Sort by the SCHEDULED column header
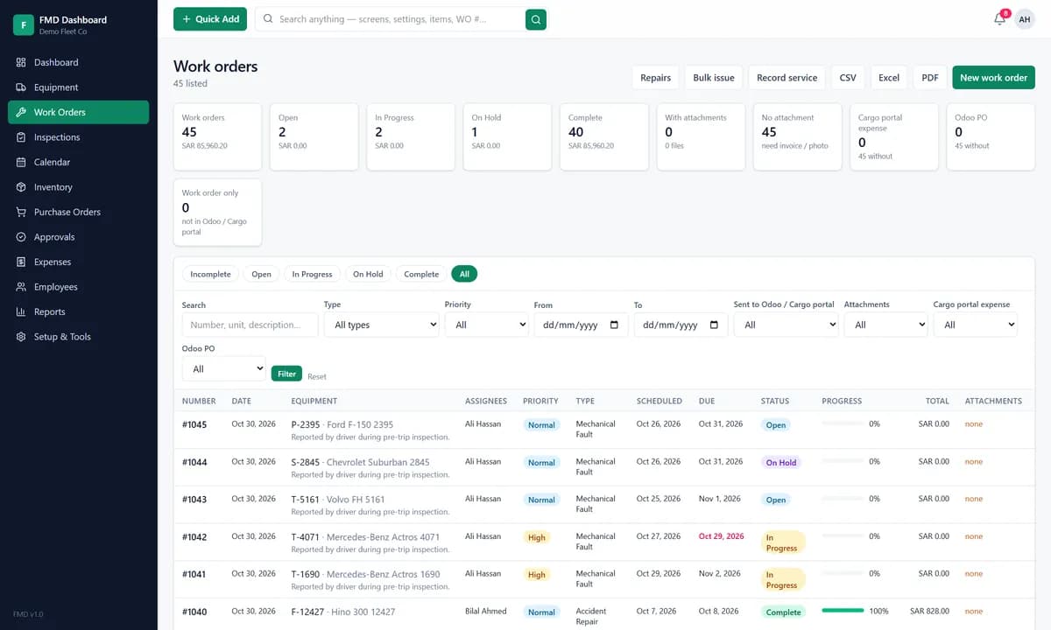 [x=660, y=401]
